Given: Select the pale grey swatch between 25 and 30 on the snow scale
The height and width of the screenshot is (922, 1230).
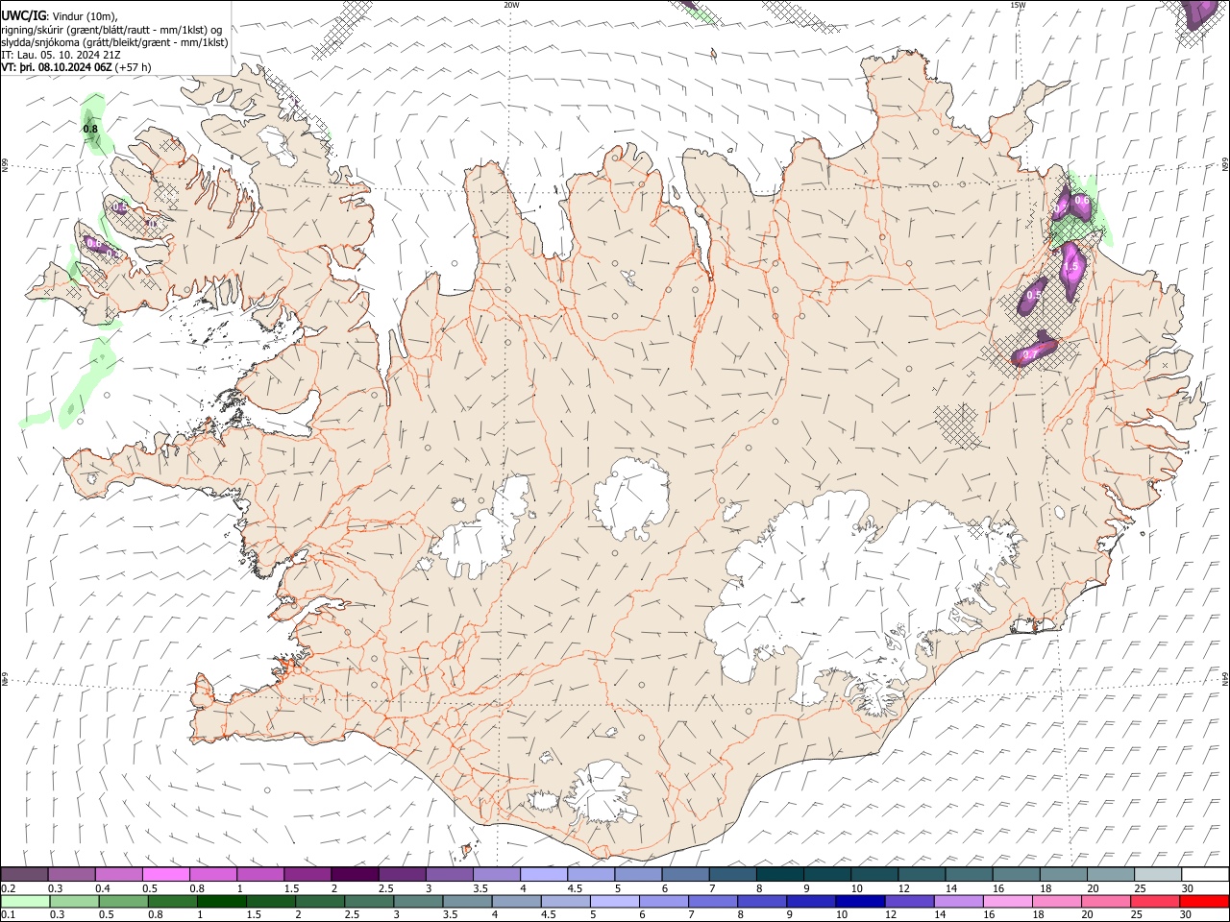Looking at the screenshot, I should (1158, 874).
